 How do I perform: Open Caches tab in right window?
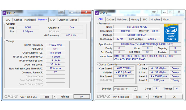coord(111,20)
